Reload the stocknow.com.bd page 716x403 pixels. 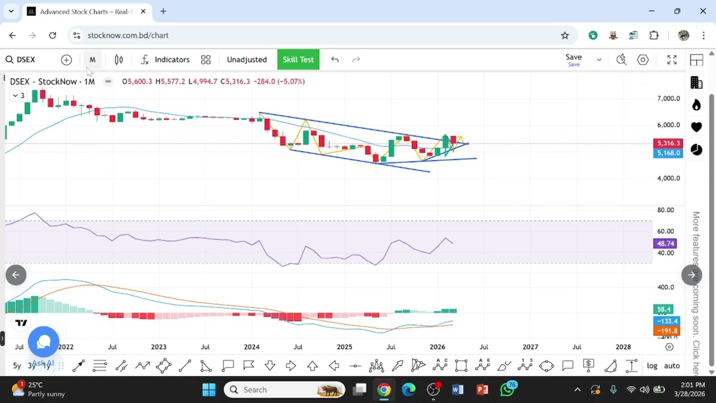coord(53,35)
